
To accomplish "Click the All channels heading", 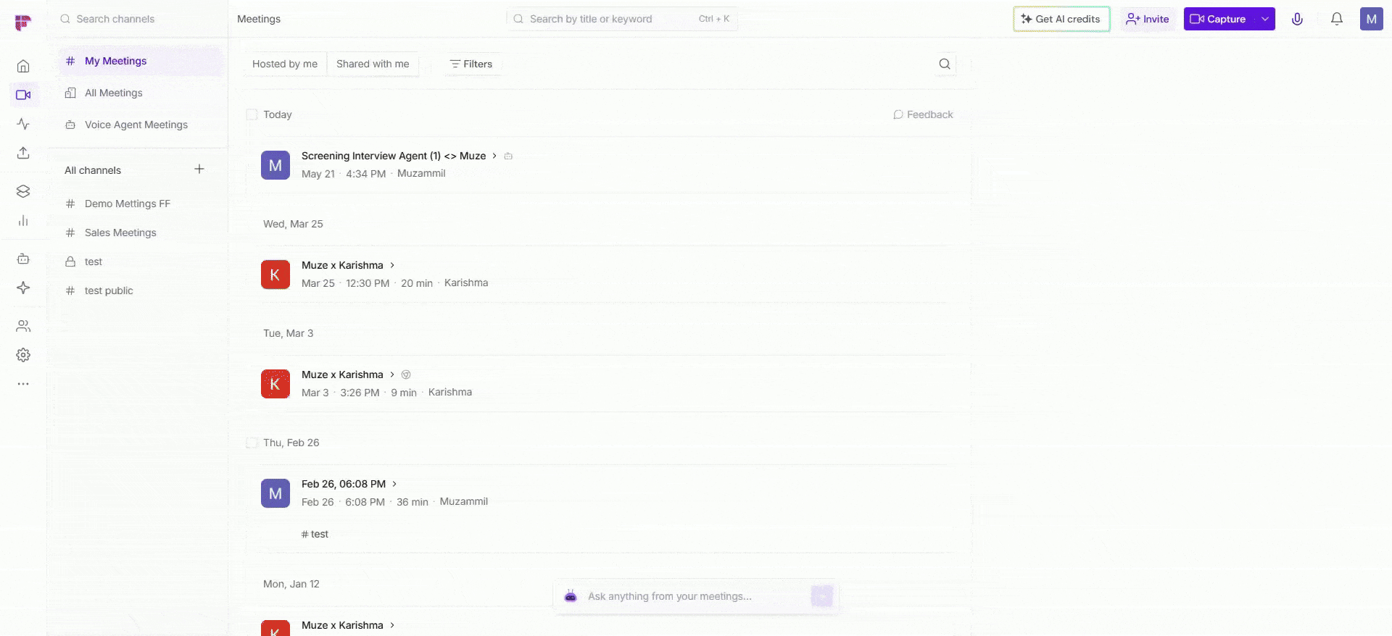I will click(x=93, y=170).
